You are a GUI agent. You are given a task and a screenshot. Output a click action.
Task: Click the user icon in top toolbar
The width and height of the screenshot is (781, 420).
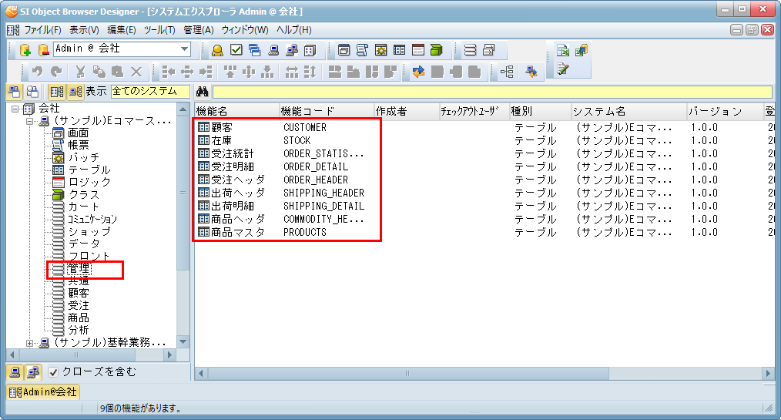point(218,50)
